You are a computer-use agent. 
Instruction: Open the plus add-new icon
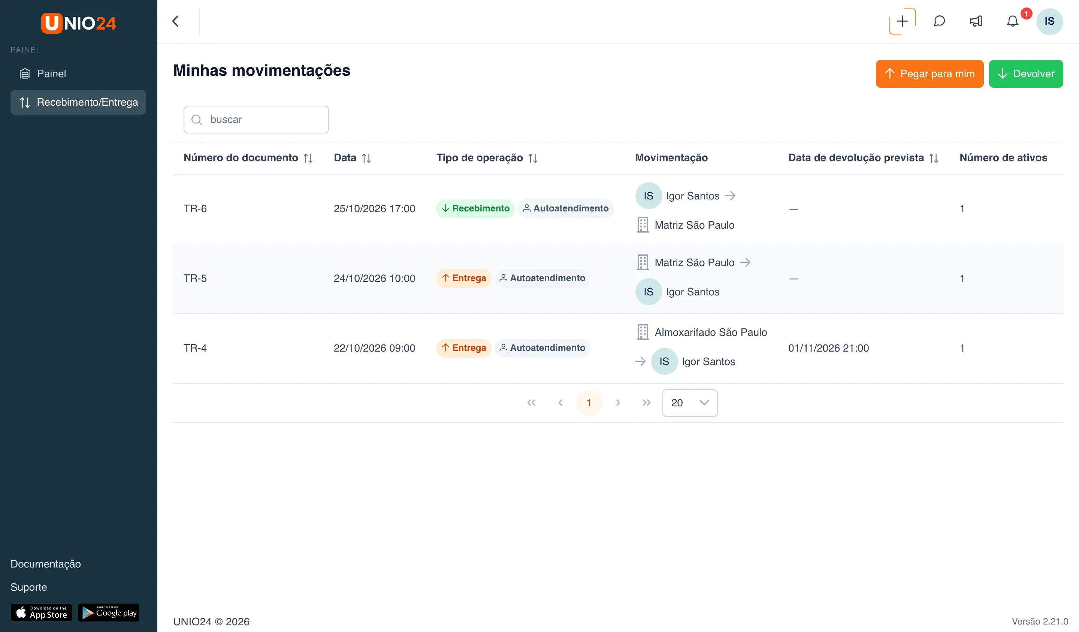pos(902,21)
